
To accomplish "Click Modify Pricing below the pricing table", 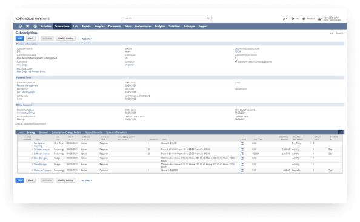I will [x=65, y=180].
